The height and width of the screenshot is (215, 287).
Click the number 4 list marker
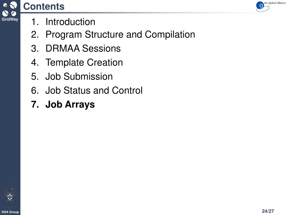(x=35, y=62)
